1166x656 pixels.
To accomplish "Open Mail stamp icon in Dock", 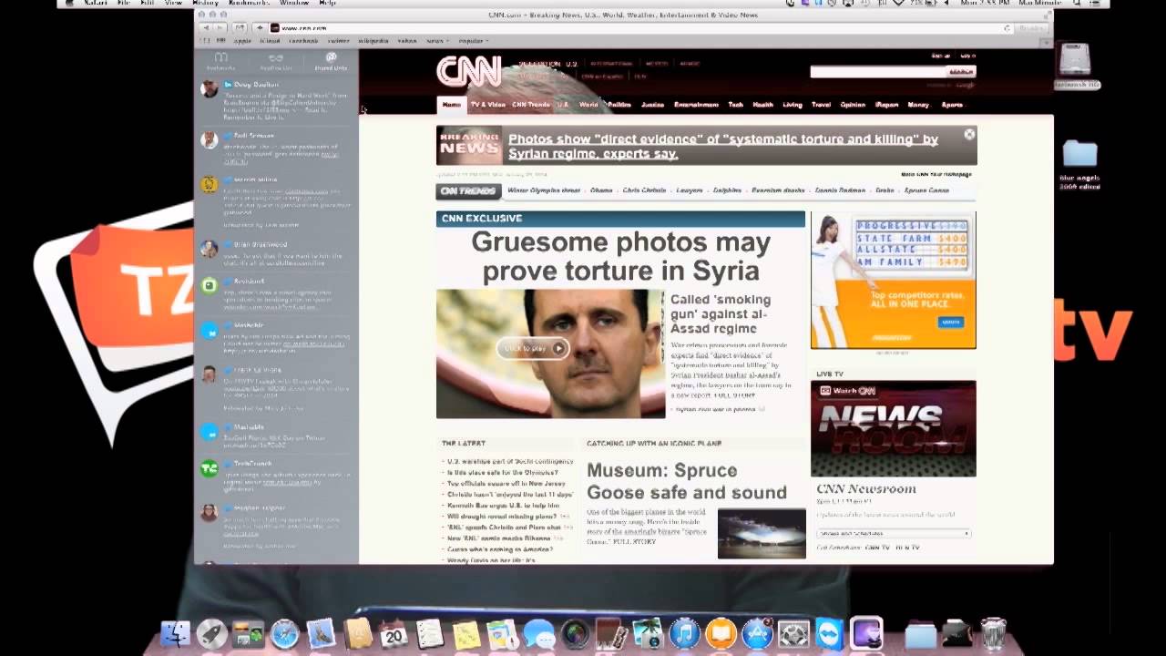I will 321,633.
